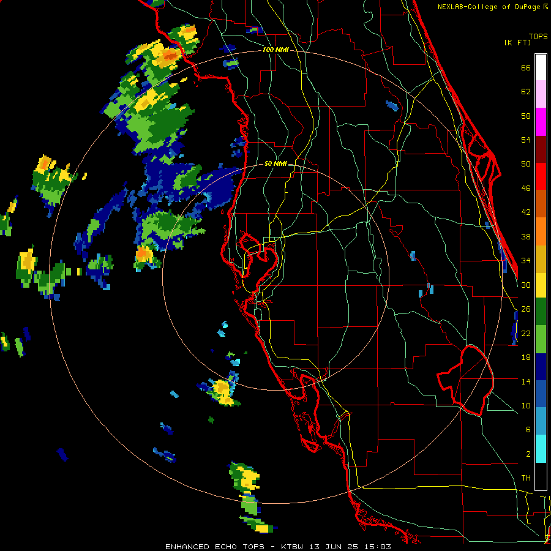Click the TH legend label
The width and height of the screenshot is (551, 551).
click(526, 478)
